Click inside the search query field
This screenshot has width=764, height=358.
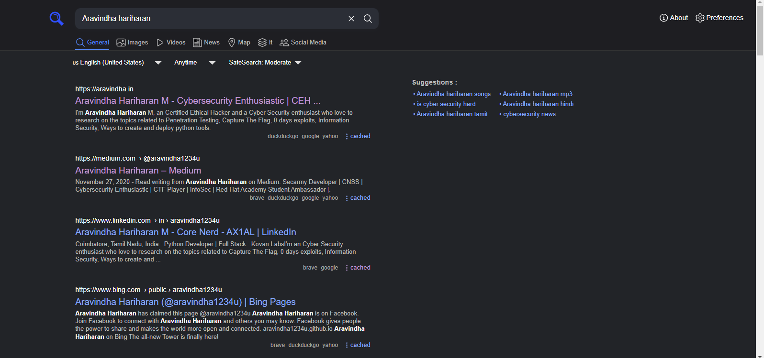click(x=211, y=19)
